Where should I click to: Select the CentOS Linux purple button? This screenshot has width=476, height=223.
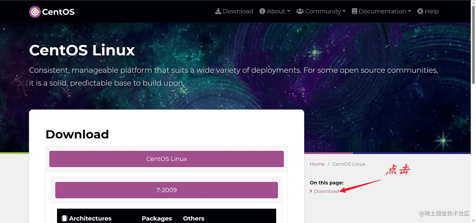[167, 159]
